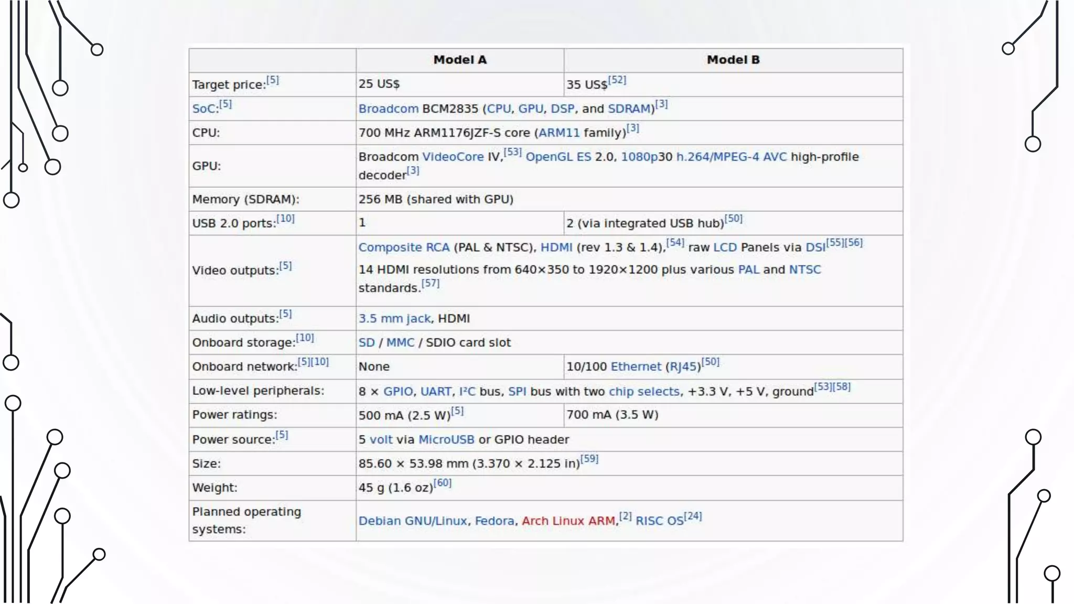Select the 'Weight:' row label
The image size is (1074, 604).
coord(214,488)
